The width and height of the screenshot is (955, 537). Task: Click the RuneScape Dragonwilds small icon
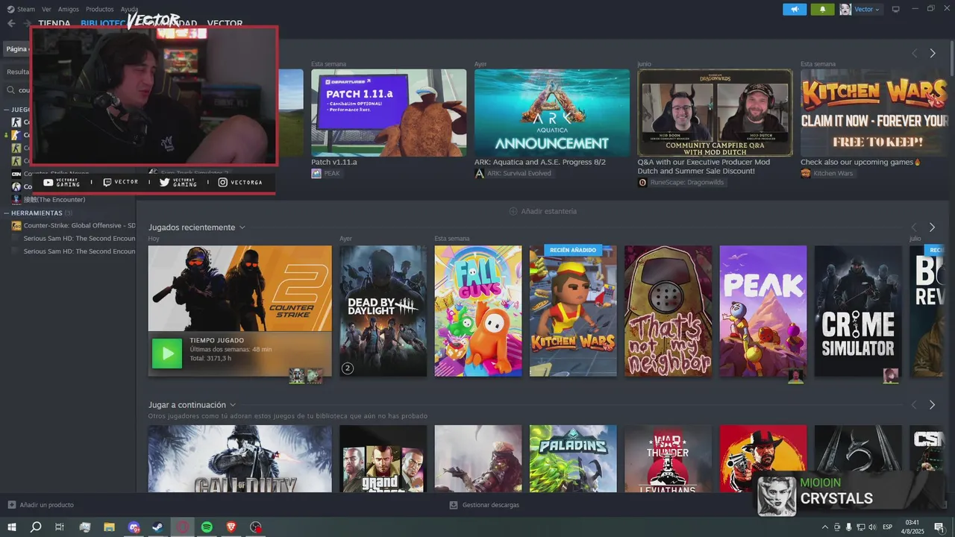click(x=642, y=182)
